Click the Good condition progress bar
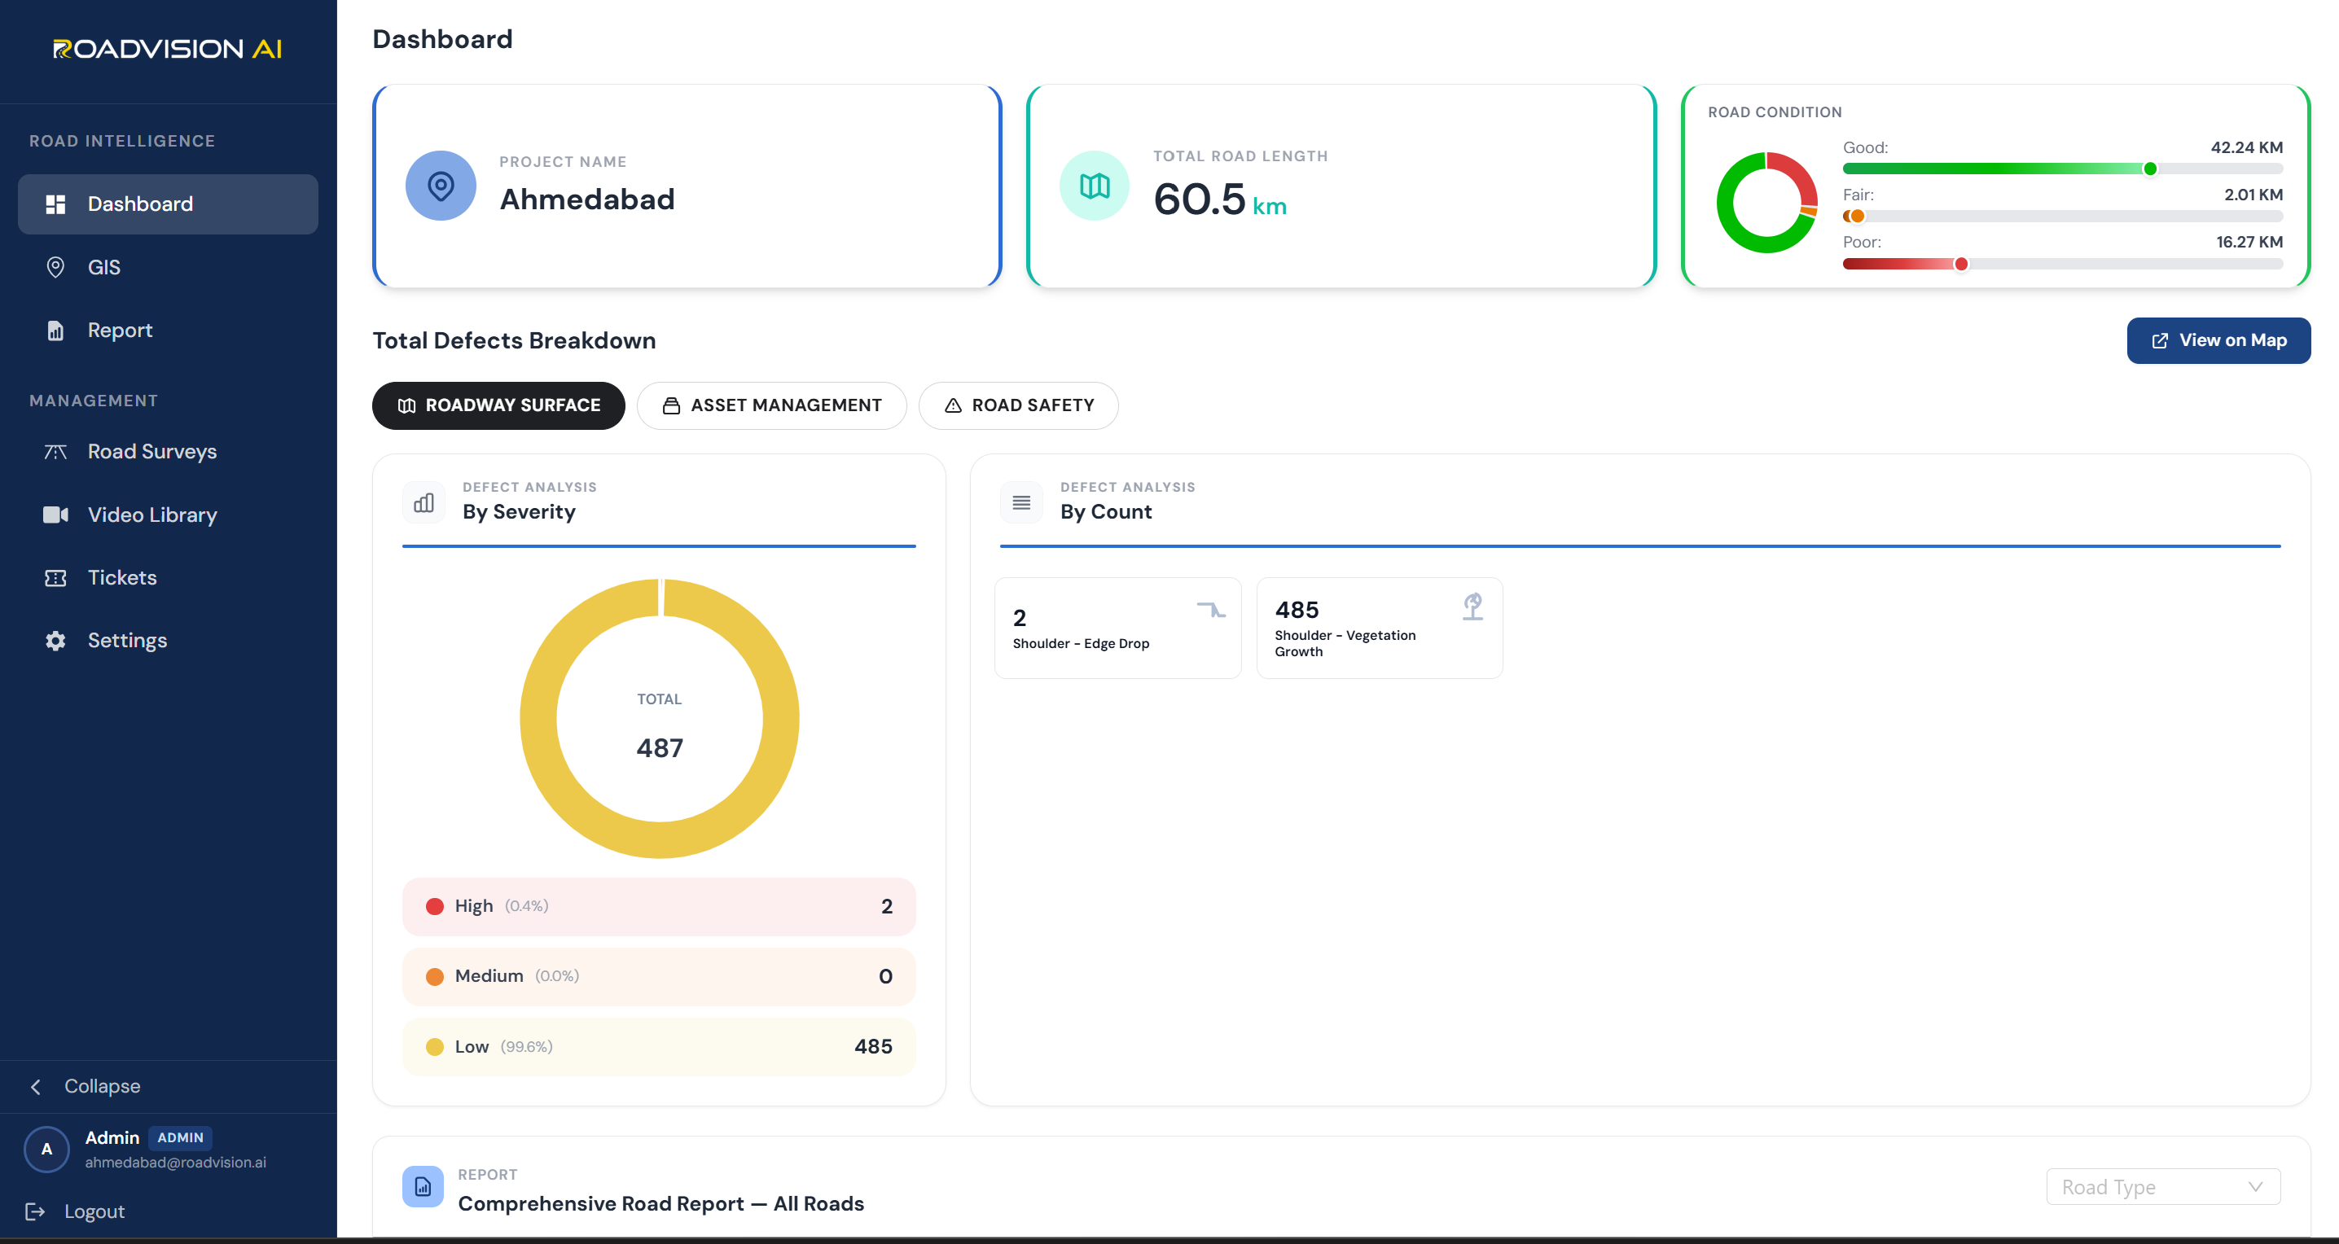Screen dimensions: 2339x1244 (2062, 169)
